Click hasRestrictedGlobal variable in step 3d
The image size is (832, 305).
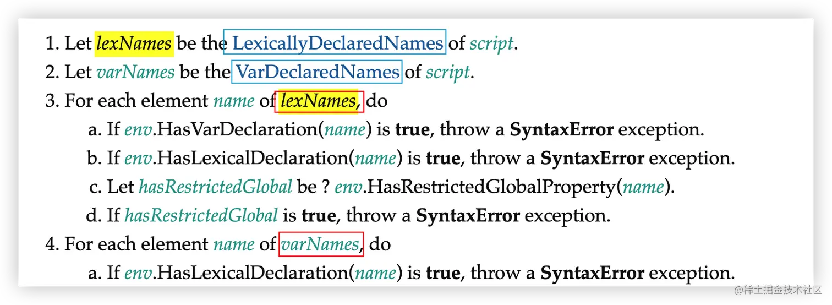(x=201, y=215)
